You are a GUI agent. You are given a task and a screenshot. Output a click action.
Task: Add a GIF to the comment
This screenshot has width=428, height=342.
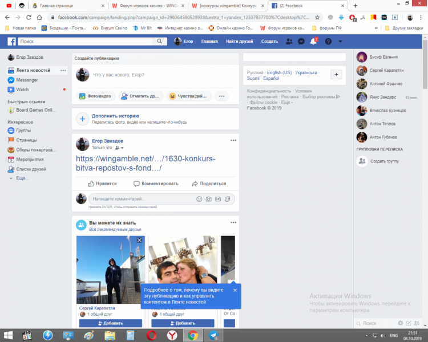click(218, 199)
